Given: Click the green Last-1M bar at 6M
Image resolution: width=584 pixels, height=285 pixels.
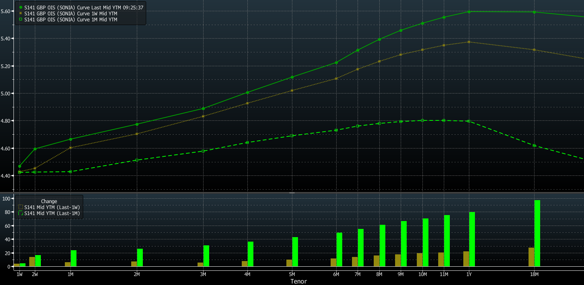Looking at the screenshot, I should [x=339, y=249].
